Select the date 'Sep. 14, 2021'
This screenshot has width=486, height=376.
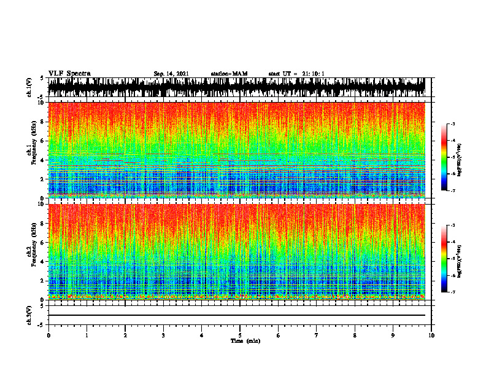coord(171,74)
